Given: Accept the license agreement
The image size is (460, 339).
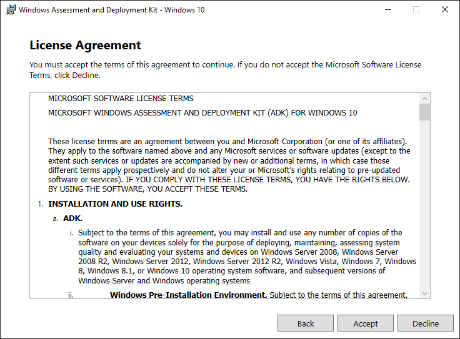Looking at the screenshot, I should click(366, 323).
